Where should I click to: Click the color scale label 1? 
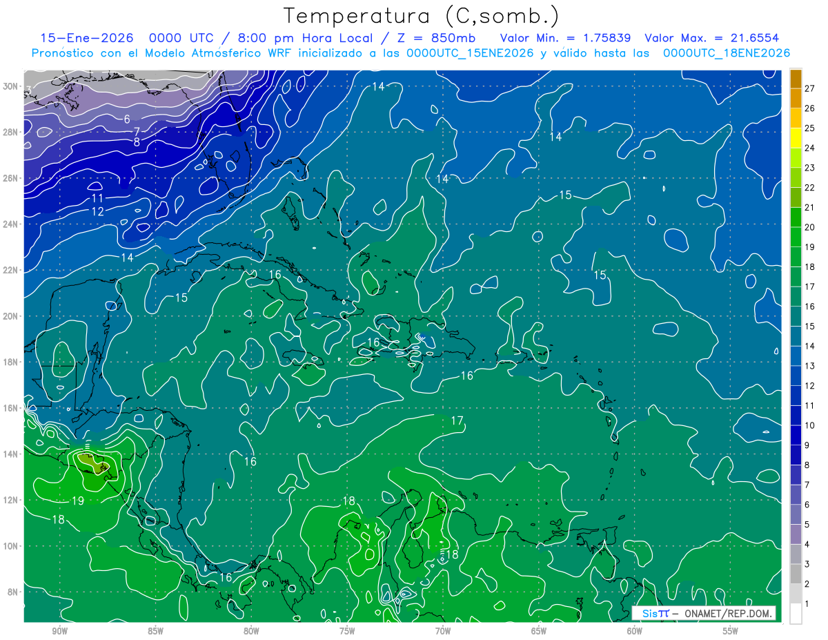pos(808,604)
